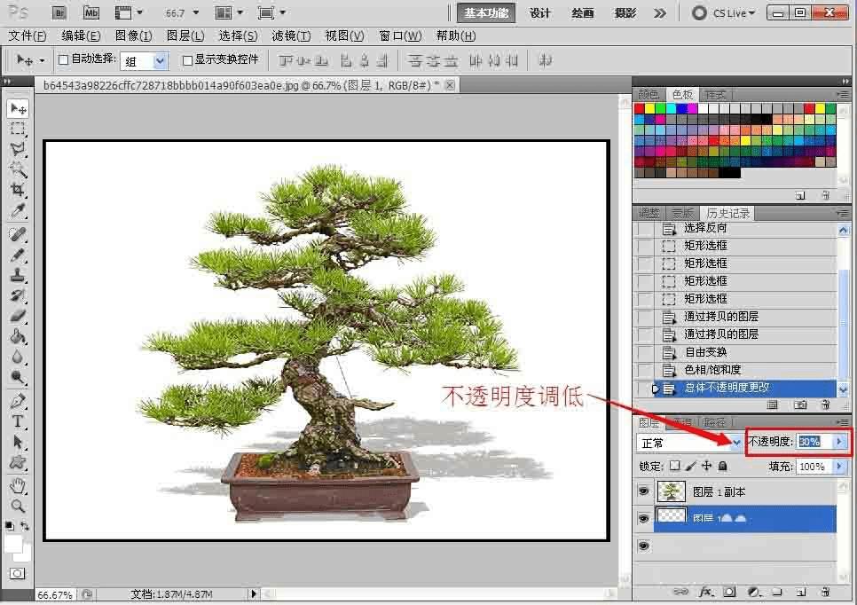Create new layer in Layers panel
This screenshot has width=857, height=605.
click(801, 592)
